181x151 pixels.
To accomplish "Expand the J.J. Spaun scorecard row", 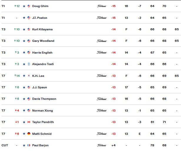I will coord(91,87).
